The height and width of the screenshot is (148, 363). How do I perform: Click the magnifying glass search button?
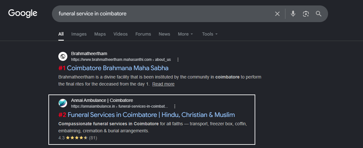pyautogui.click(x=318, y=14)
